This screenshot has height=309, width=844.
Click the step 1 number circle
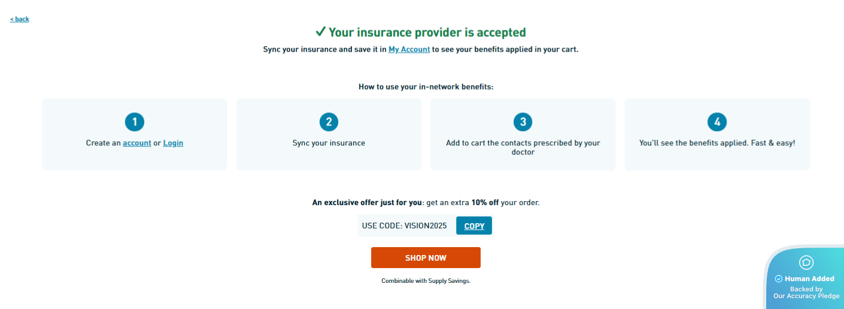(135, 122)
